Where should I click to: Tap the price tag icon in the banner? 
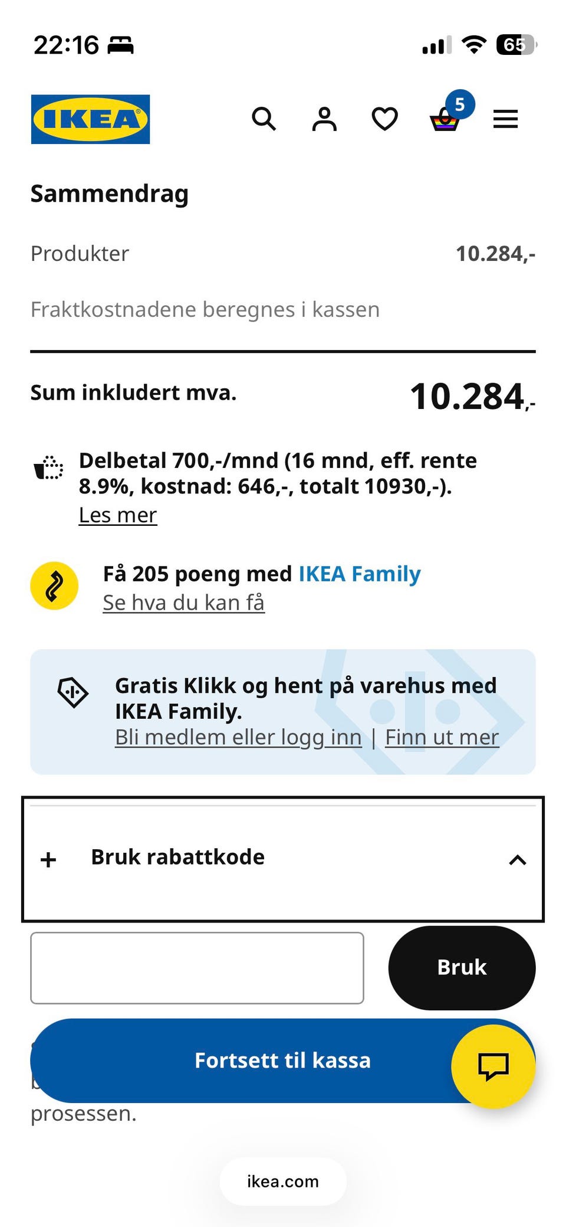pos(73,692)
